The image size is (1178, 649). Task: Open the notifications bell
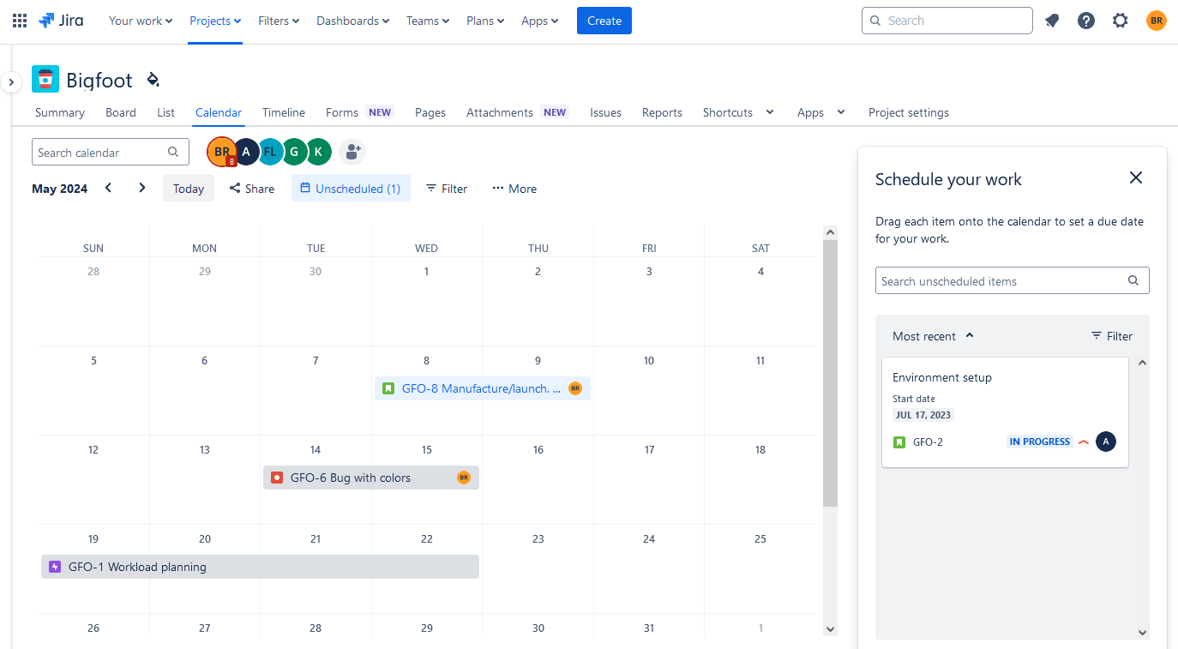(x=1052, y=21)
